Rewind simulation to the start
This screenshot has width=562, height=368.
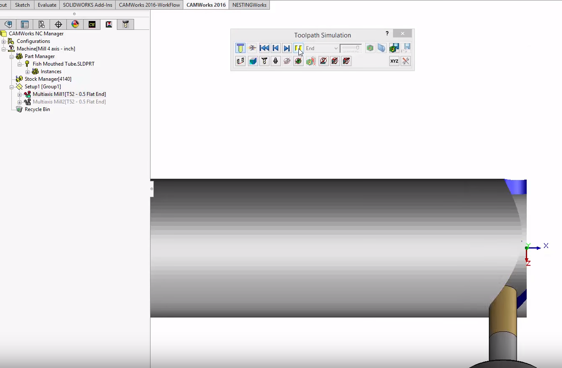tap(264, 48)
